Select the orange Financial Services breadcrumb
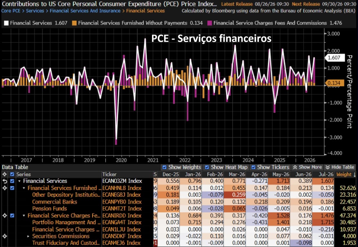Screen dimensions: 358x247 pyautogui.click(x=146, y=11)
